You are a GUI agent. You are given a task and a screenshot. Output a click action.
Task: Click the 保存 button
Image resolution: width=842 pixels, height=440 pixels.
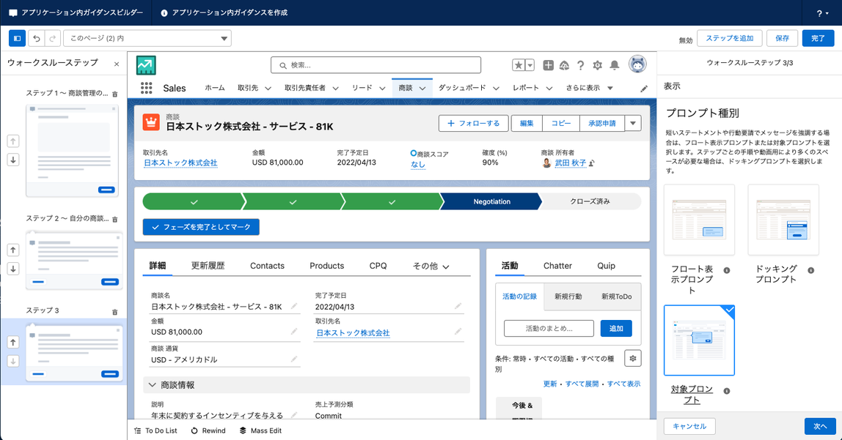click(783, 39)
